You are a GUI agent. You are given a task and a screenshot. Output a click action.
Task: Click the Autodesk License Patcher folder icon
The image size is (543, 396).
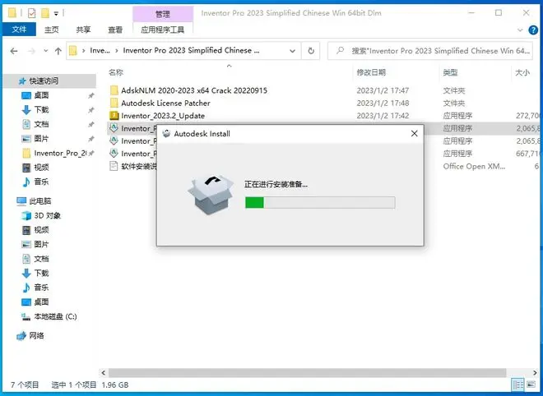pos(114,103)
